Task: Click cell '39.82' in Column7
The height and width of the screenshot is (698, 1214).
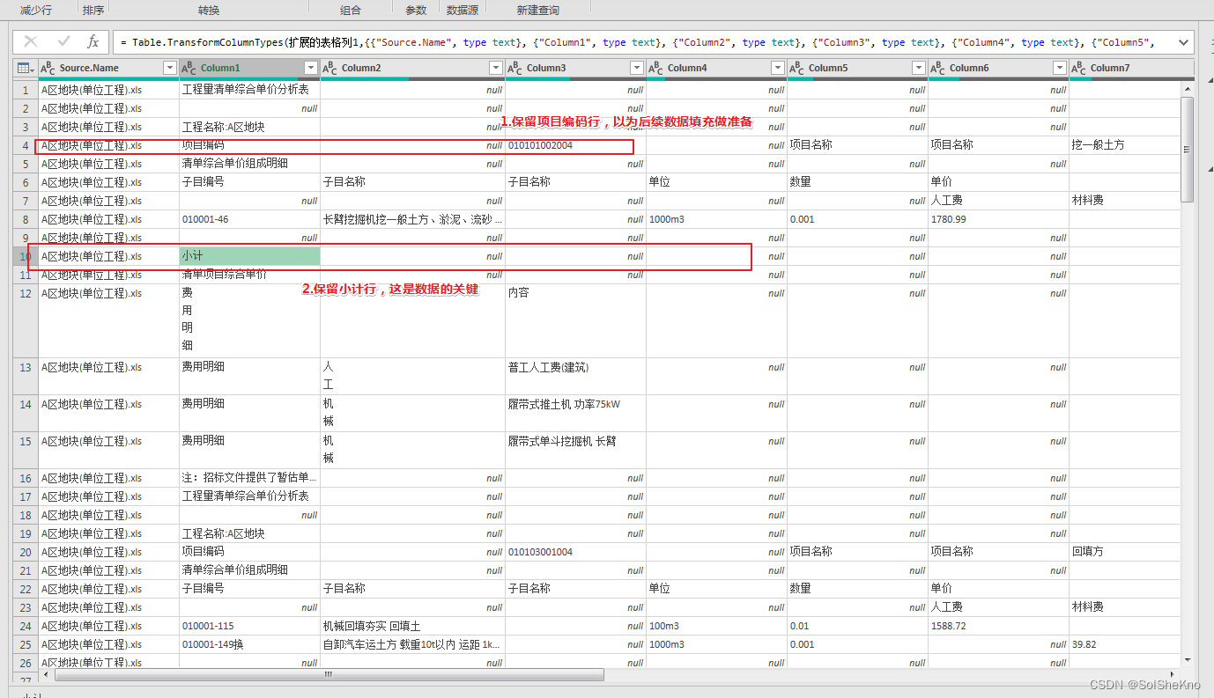Action: click(1124, 644)
